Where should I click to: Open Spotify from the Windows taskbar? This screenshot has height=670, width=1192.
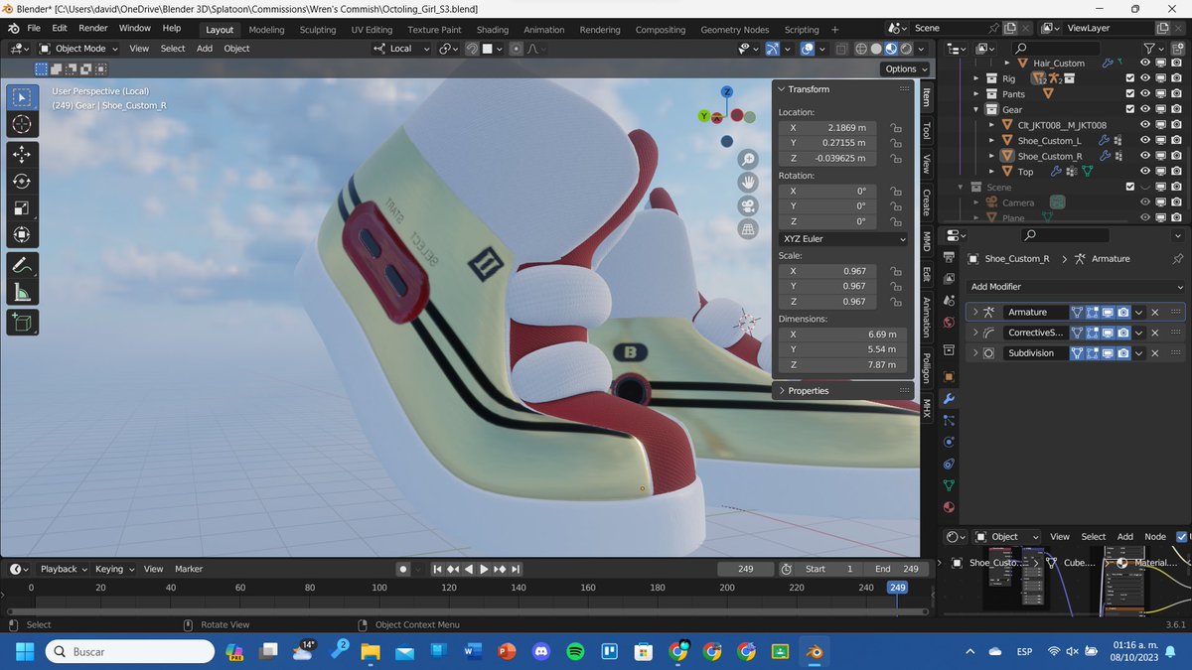point(574,652)
